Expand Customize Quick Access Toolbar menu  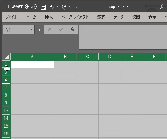pos(76,7)
